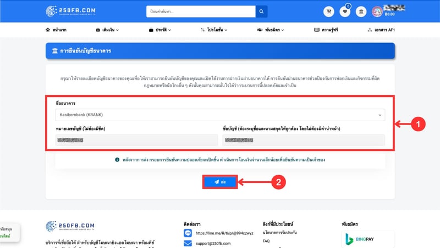Expand the พันธมิตร menu
Screen dimensions: 440x248
tap(272, 30)
